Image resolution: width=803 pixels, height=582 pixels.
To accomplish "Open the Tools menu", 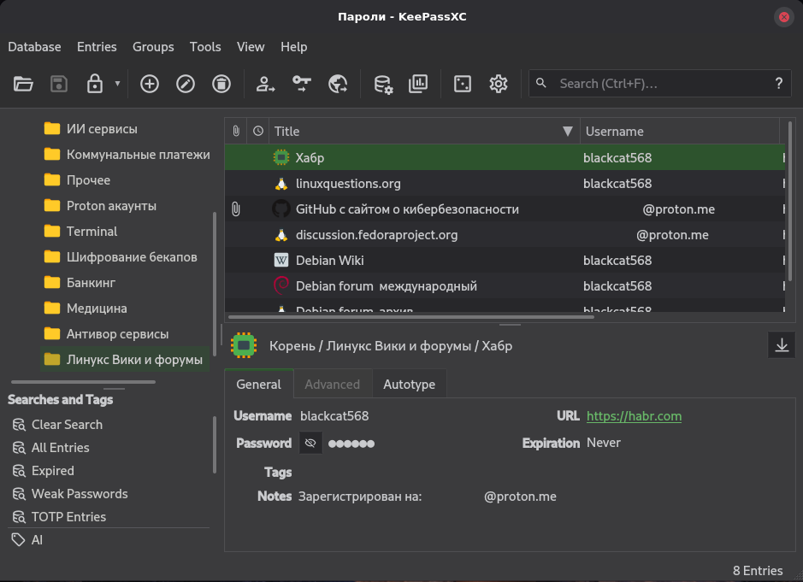I will (205, 47).
